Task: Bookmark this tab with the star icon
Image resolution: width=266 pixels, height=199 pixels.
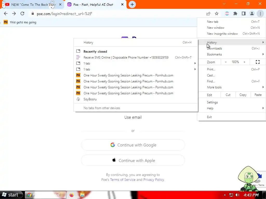Action: coord(217,14)
